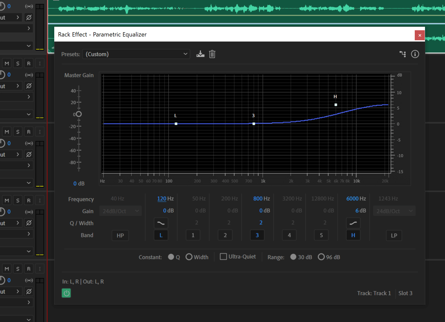Save current settings as a preset
Image resolution: width=445 pixels, height=322 pixels.
pyautogui.click(x=200, y=54)
